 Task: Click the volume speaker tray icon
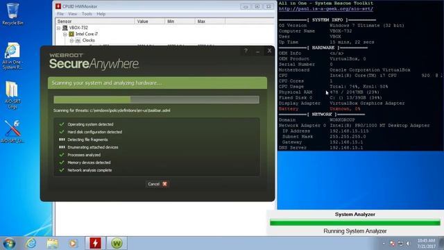point(408,244)
